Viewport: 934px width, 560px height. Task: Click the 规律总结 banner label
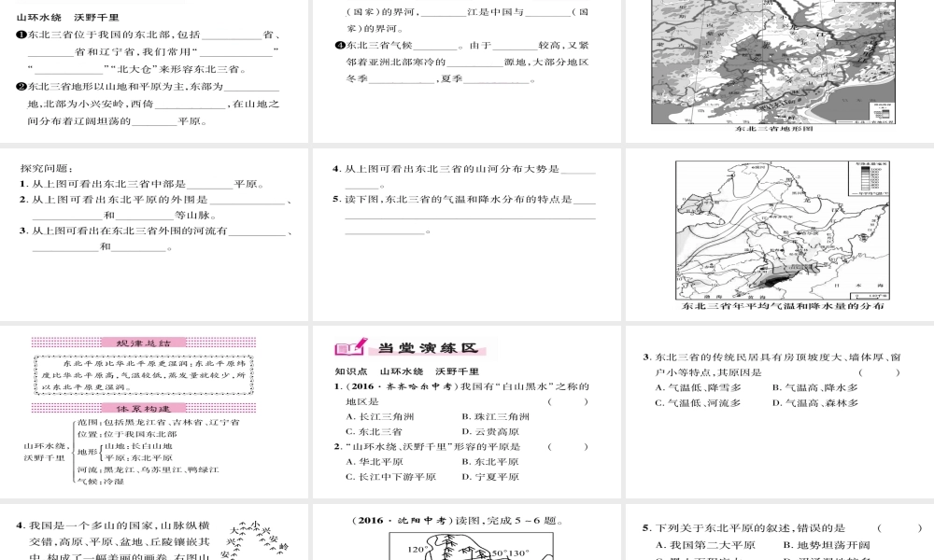coord(143,343)
